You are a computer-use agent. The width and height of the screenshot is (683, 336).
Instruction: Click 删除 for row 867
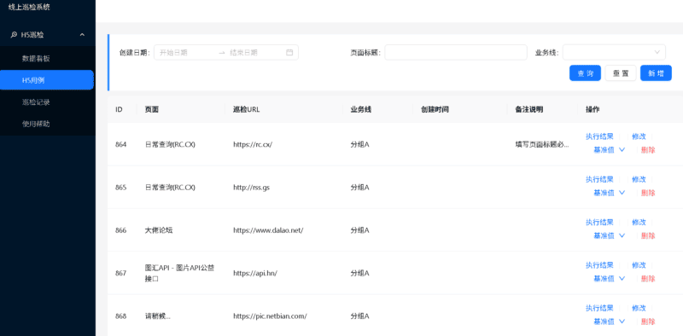click(x=648, y=279)
